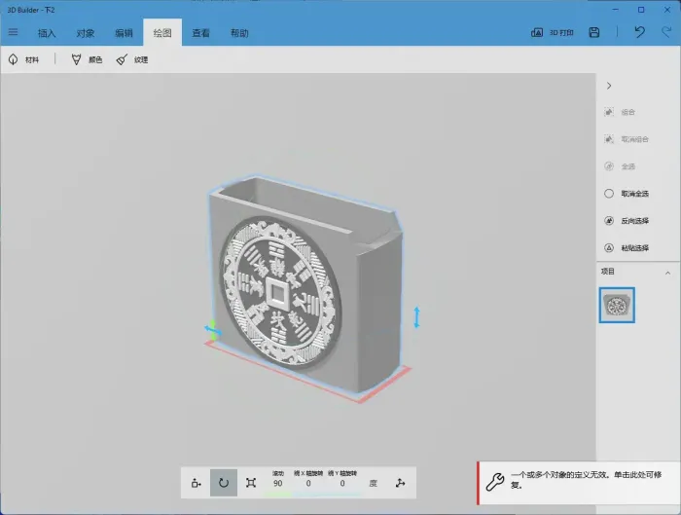Viewport: 681px width, 515px height.
Task: Click the 3D 打印 button
Action: (552, 32)
